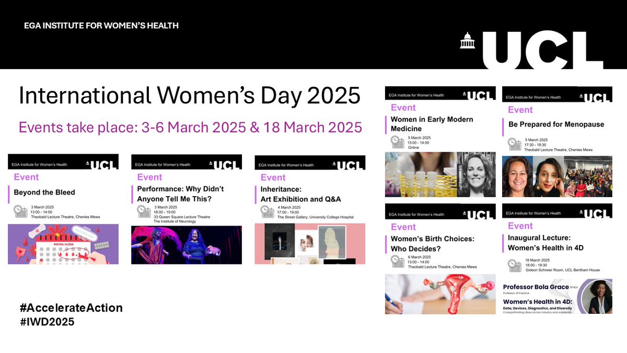Open the menstrual calendar illustration for Beyond the Bleed
627x353 pixels.
coord(63,244)
